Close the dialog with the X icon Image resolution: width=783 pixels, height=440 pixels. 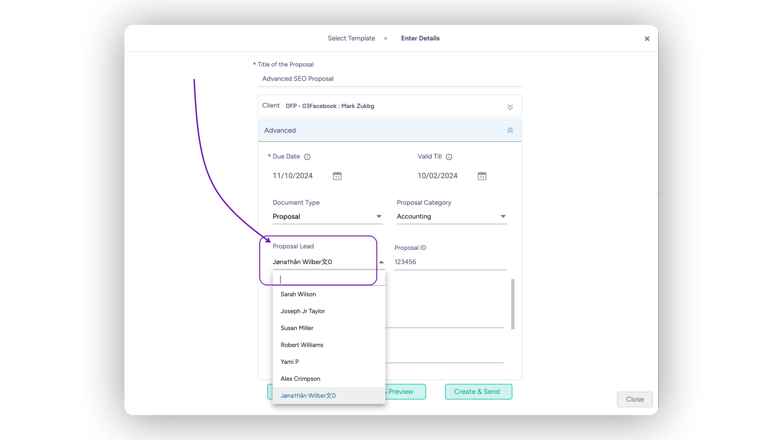[647, 39]
